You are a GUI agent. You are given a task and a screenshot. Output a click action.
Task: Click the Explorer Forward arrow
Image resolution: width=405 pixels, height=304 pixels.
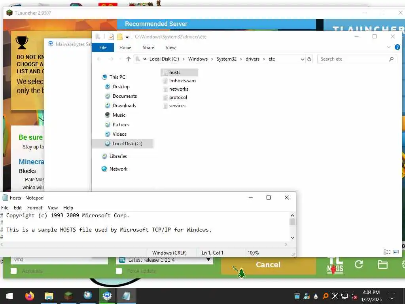coord(111,59)
